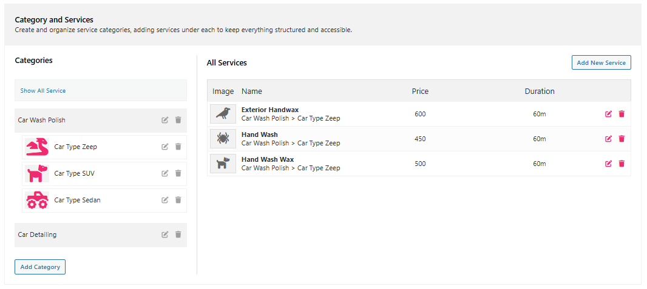Delete the Car Type Zeep subcategory
The image size is (647, 289).
pyautogui.click(x=178, y=147)
